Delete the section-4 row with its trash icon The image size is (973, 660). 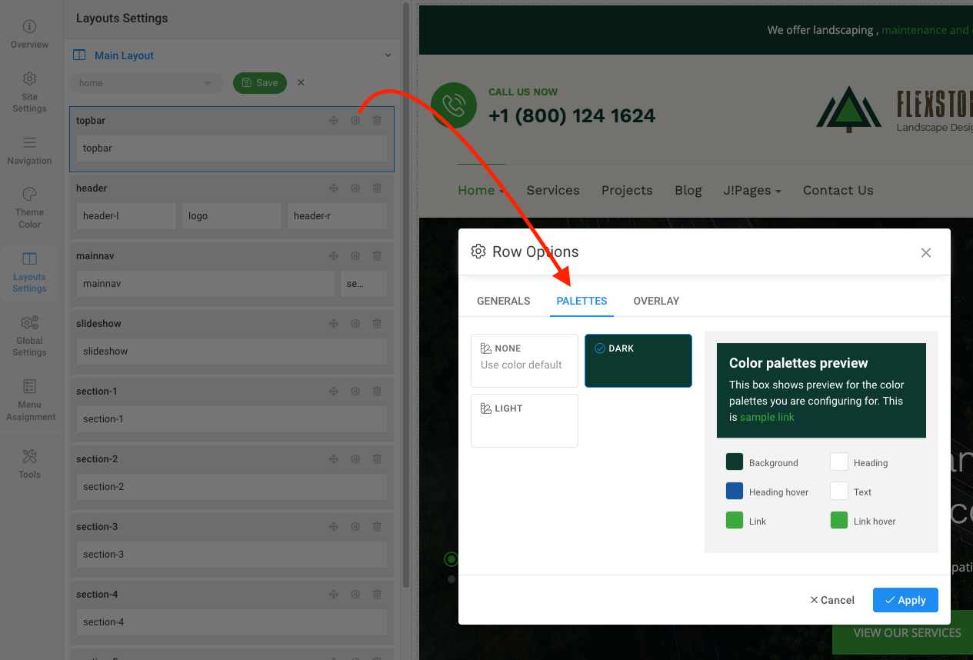point(377,595)
